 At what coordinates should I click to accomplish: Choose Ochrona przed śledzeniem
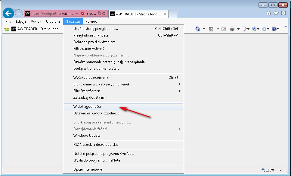[x=123, y=42]
